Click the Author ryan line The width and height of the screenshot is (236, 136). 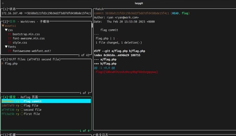point(116,18)
